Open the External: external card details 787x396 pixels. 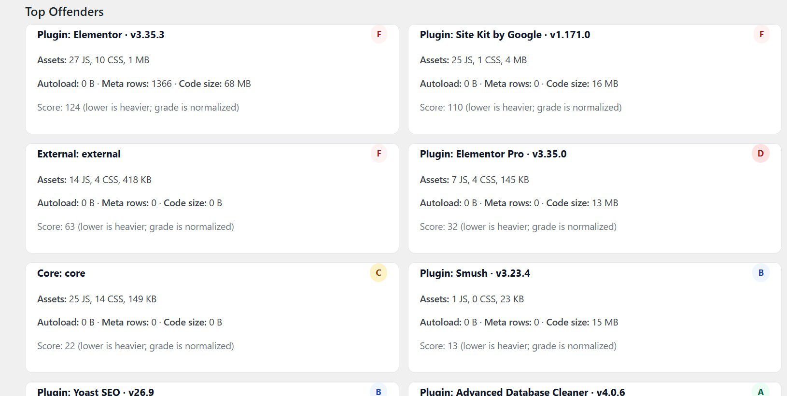79,154
